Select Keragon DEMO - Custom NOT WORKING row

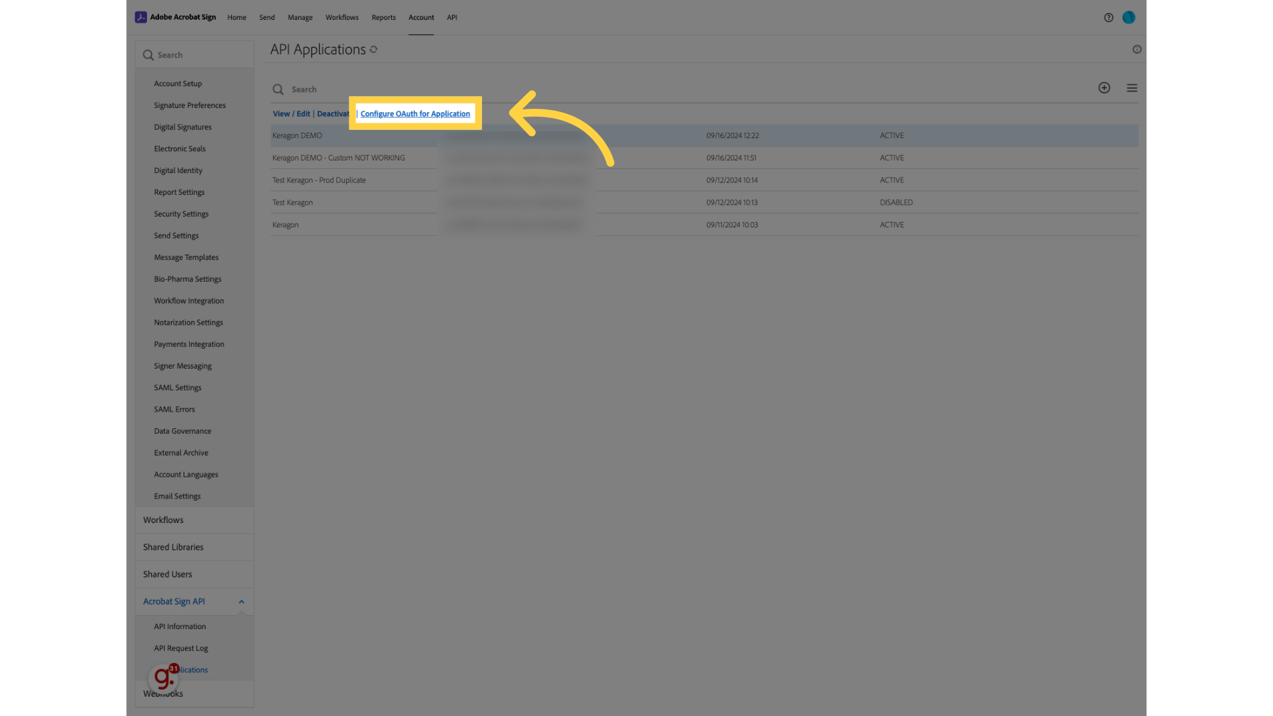[704, 158]
